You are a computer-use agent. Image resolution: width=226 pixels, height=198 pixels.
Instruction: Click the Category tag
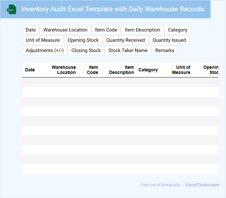click(177, 30)
